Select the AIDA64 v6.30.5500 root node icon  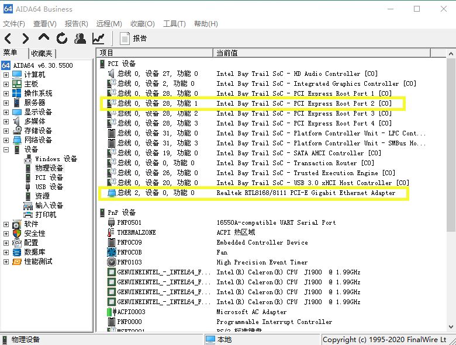6,65
